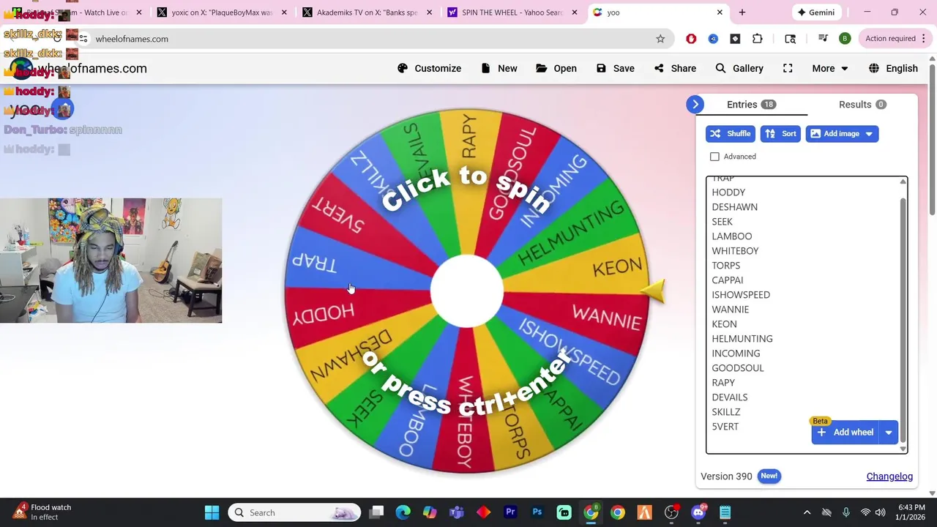Open the clock and date panel
Screen dimensions: 937x527
(x=911, y=512)
